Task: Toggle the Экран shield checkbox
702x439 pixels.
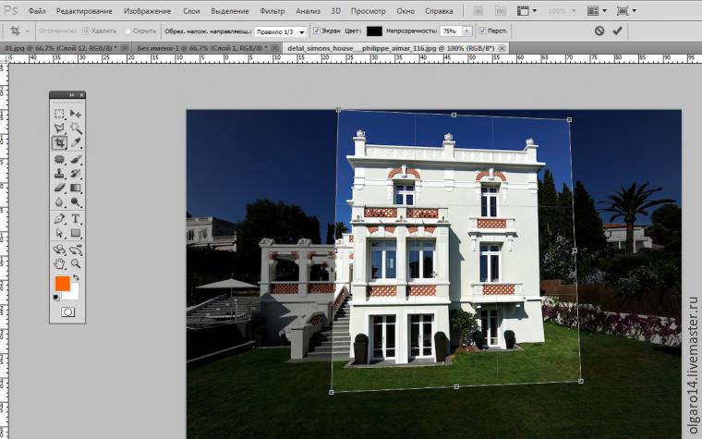Action: click(x=317, y=30)
